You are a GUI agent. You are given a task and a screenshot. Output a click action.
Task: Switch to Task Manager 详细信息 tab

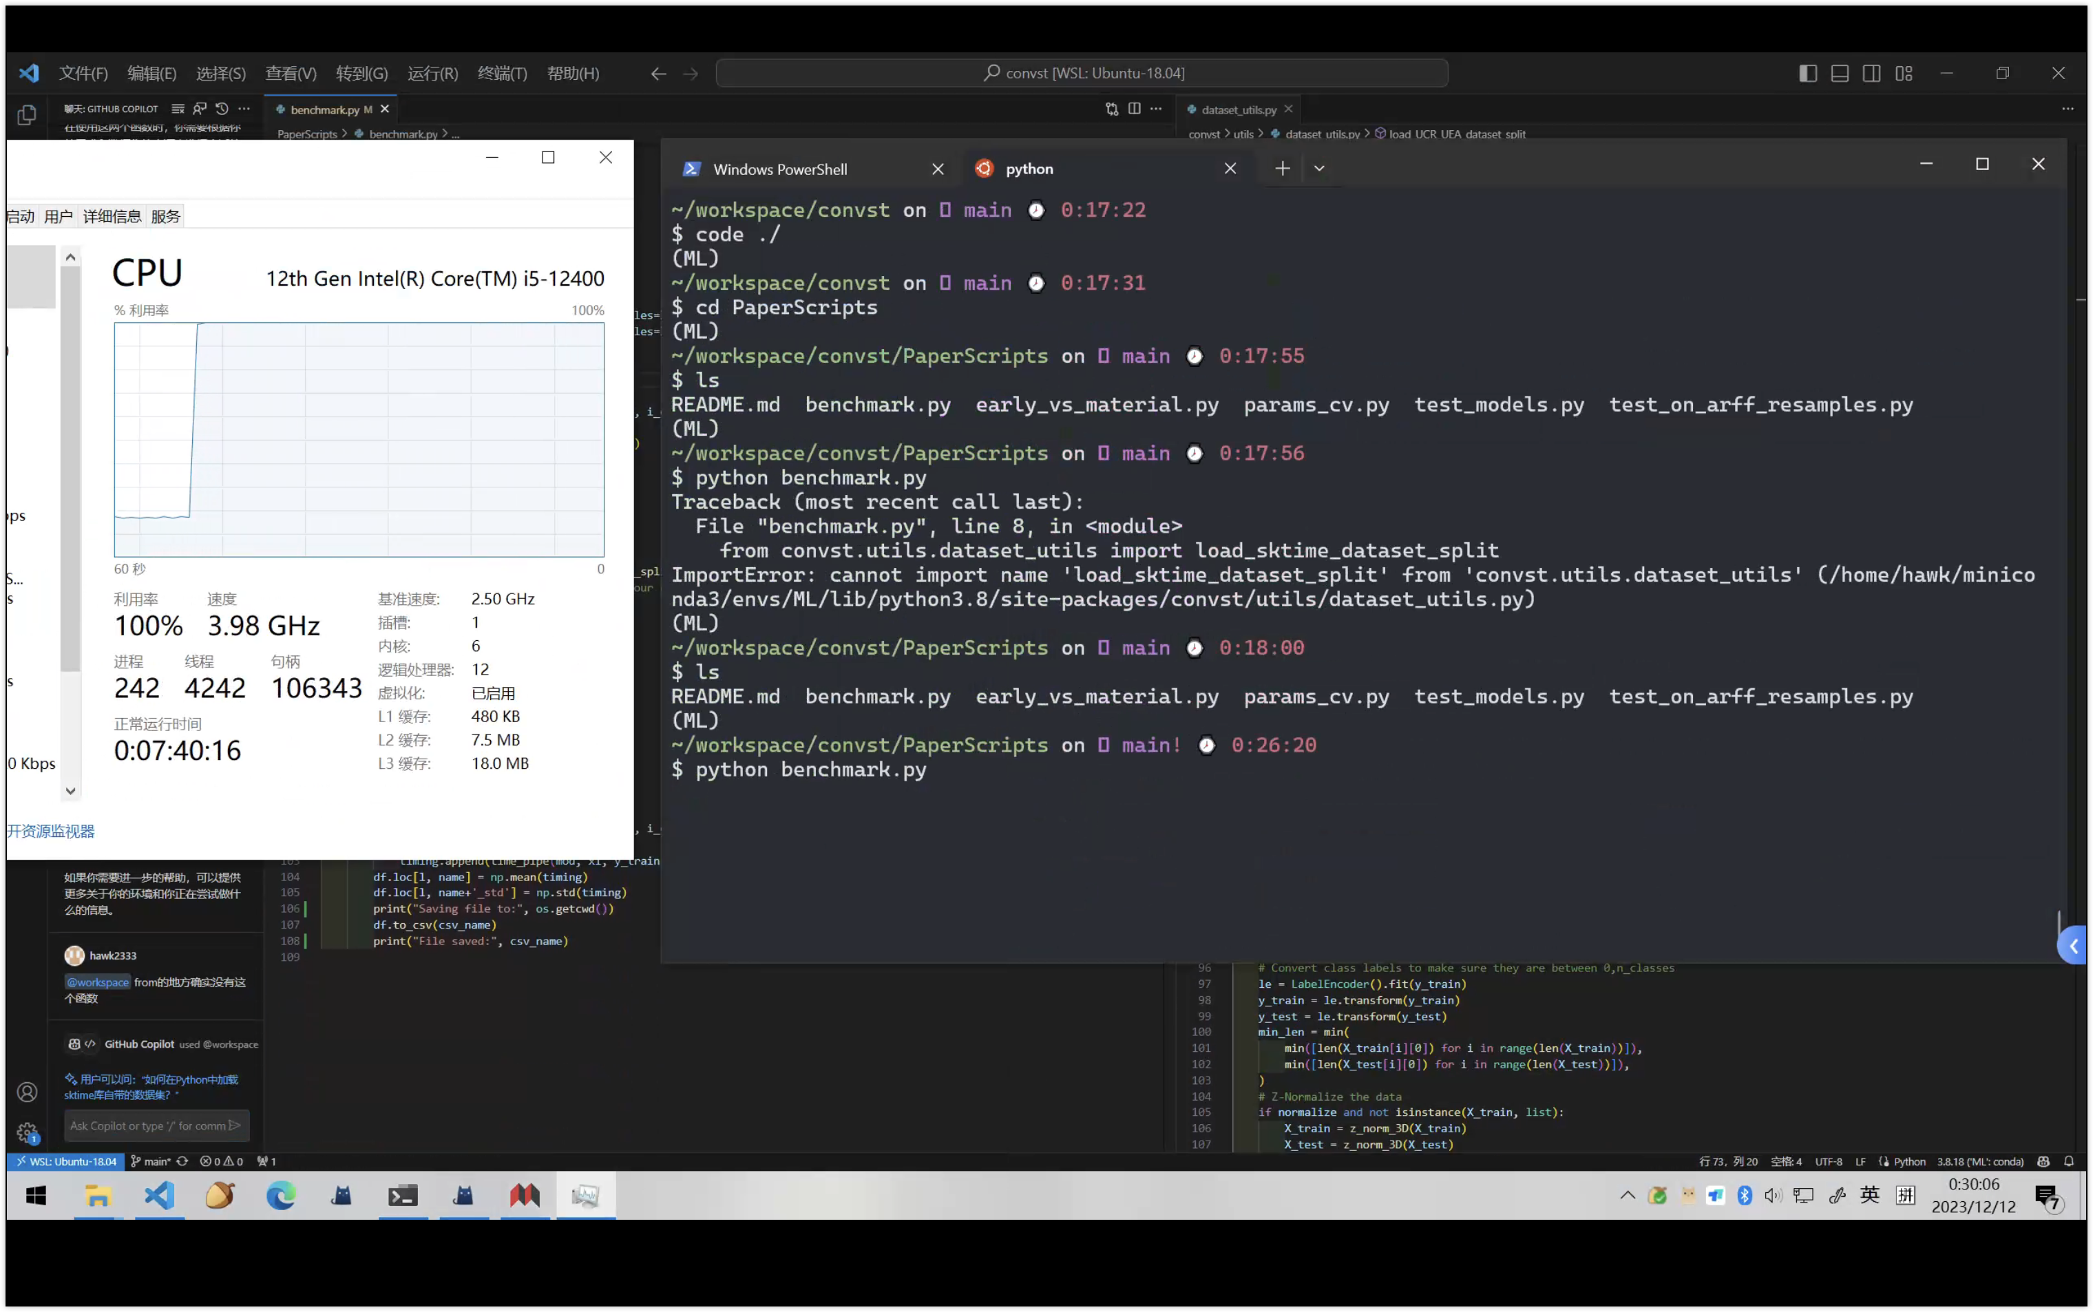(112, 216)
